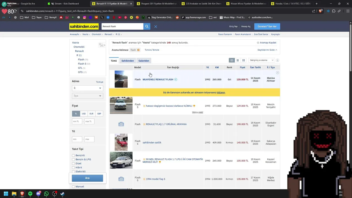
Task: Select the Tümü listings tab
Action: 114,61
